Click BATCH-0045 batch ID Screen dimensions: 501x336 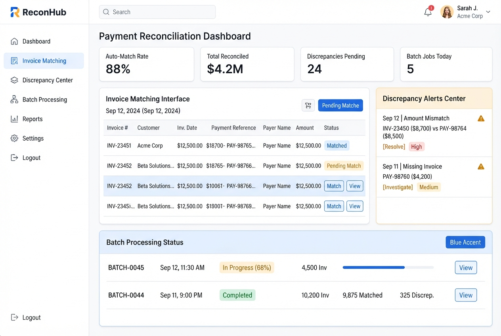[x=126, y=268]
